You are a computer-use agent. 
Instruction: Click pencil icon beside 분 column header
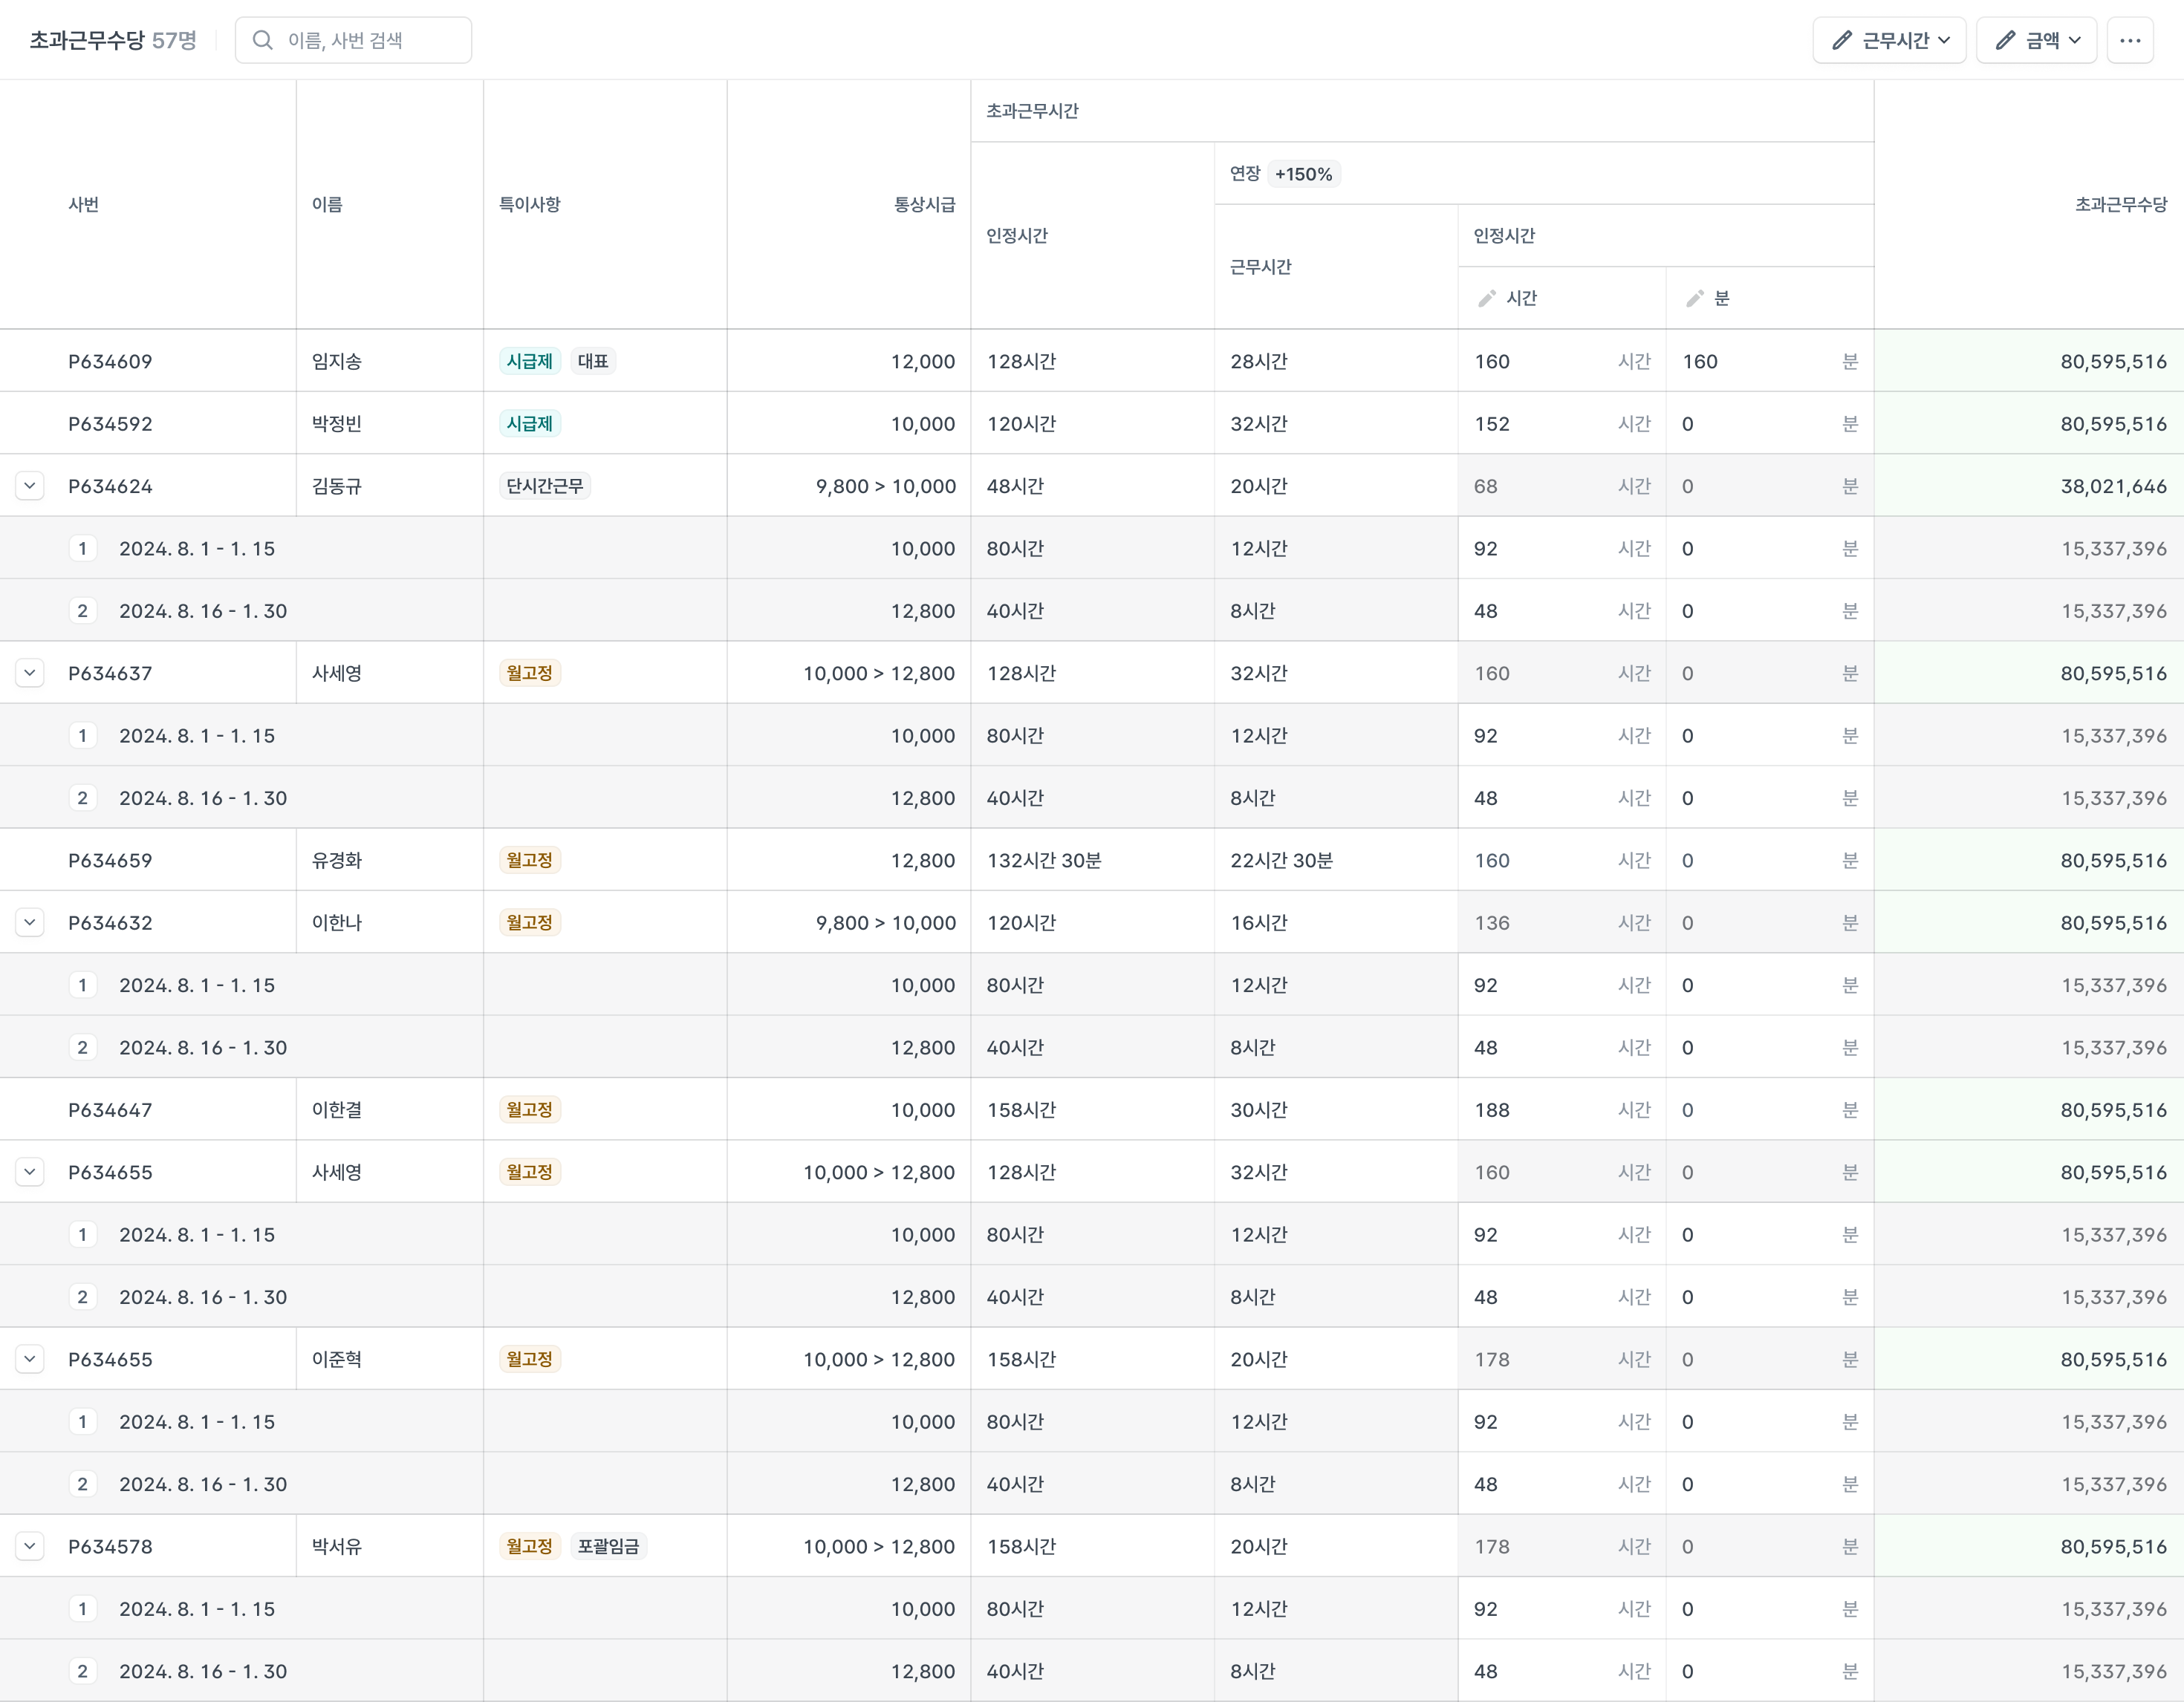point(1694,299)
